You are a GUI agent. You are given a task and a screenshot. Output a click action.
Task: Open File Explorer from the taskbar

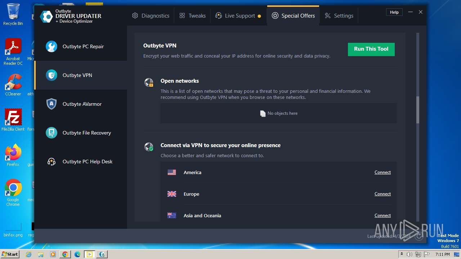(41, 254)
